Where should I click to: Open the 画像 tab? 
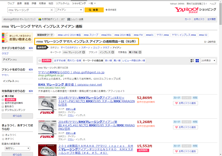[x=19, y=3]
